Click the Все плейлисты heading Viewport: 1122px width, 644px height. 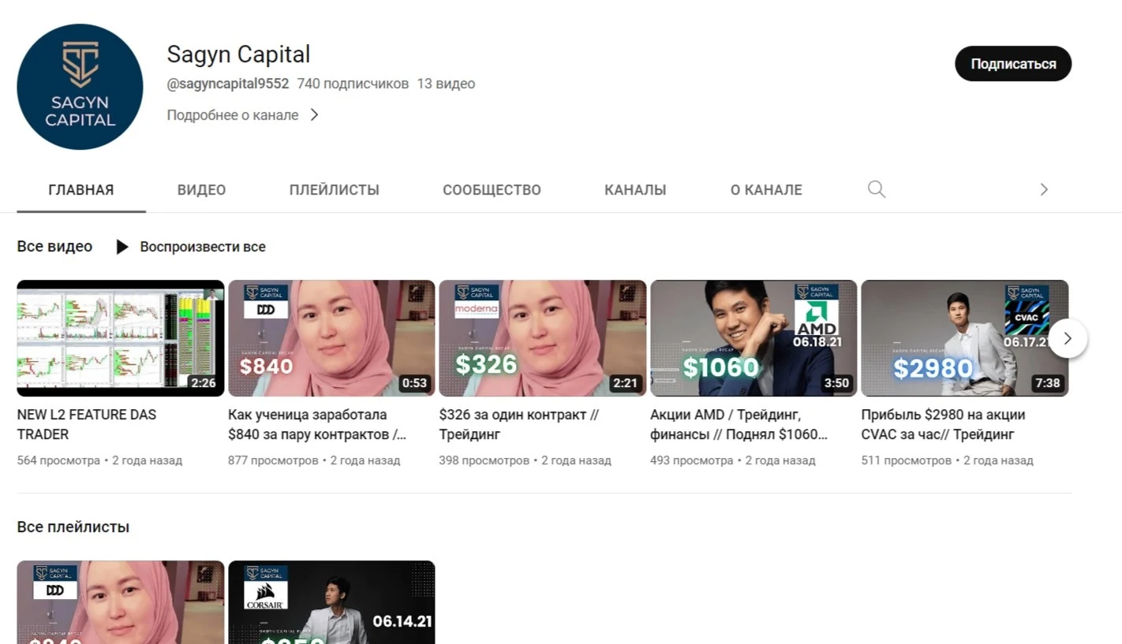point(73,527)
